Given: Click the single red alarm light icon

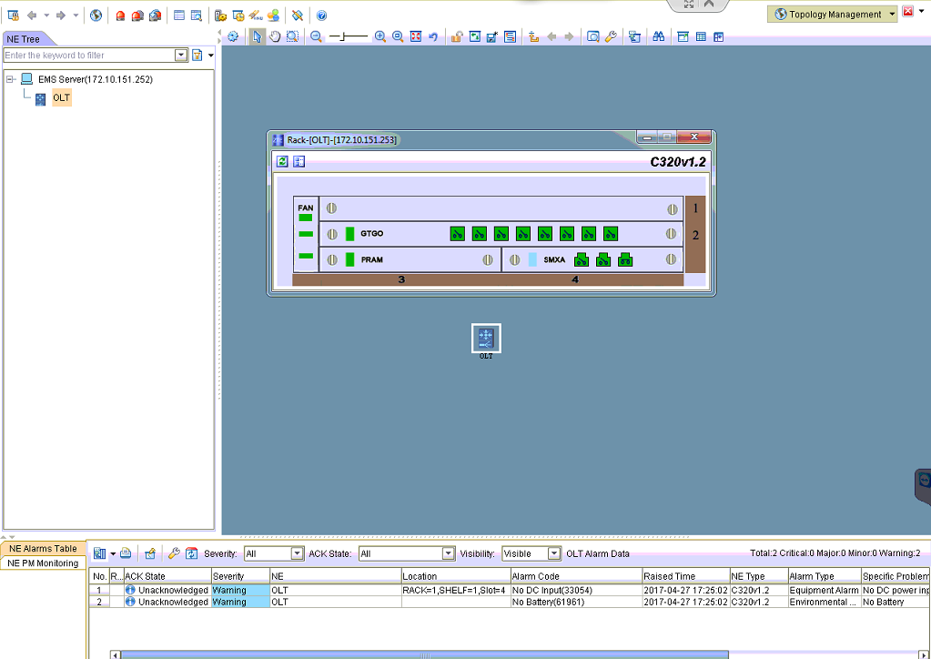Looking at the screenshot, I should pyautogui.click(x=120, y=16).
